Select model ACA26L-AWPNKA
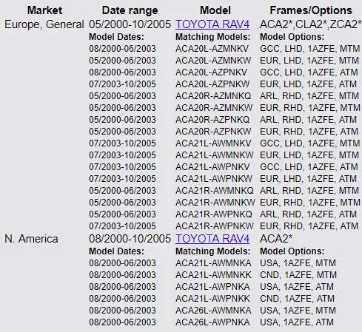Image resolution: width=362 pixels, height=332 pixels. point(212,322)
